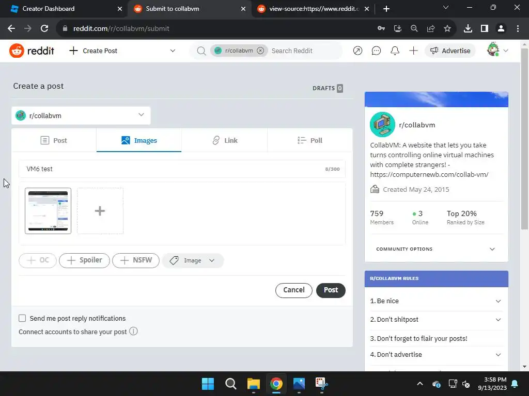Switch to the view-source browser tab
The width and height of the screenshot is (529, 396).
[x=313, y=9]
